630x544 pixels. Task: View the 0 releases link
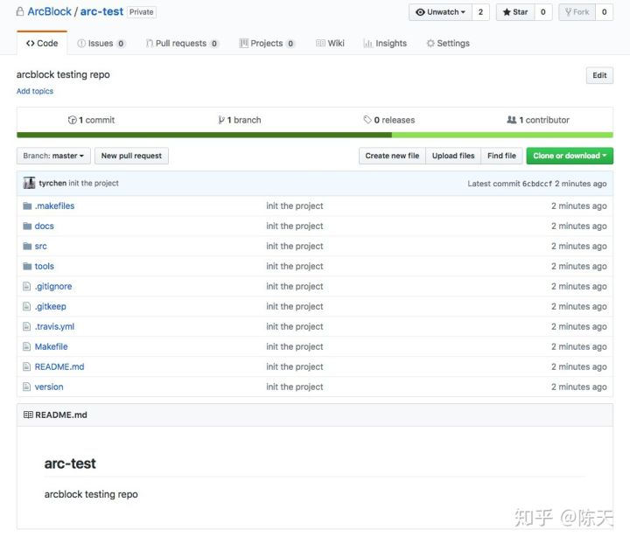click(389, 120)
